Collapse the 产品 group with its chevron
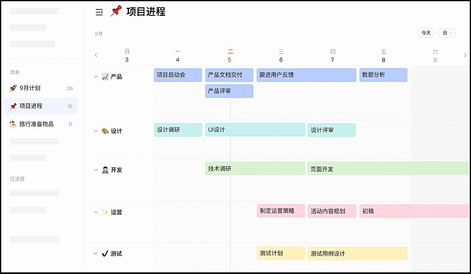 [x=95, y=76]
